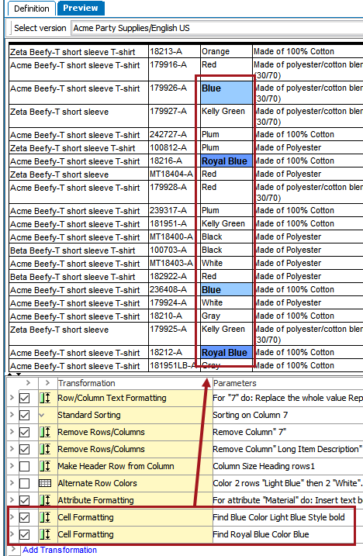Select the Royal Blue cell for item 18216-A
Image resolution: width=363 pixels, height=556 pixels.
[x=226, y=161]
